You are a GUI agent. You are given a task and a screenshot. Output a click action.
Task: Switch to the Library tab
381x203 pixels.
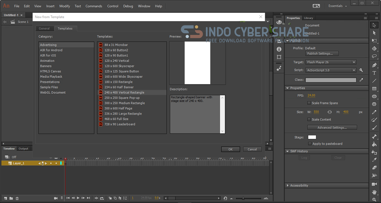[308, 18]
